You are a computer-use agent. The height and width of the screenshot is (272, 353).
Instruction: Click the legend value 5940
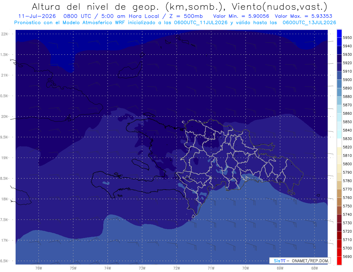click(x=347, y=46)
